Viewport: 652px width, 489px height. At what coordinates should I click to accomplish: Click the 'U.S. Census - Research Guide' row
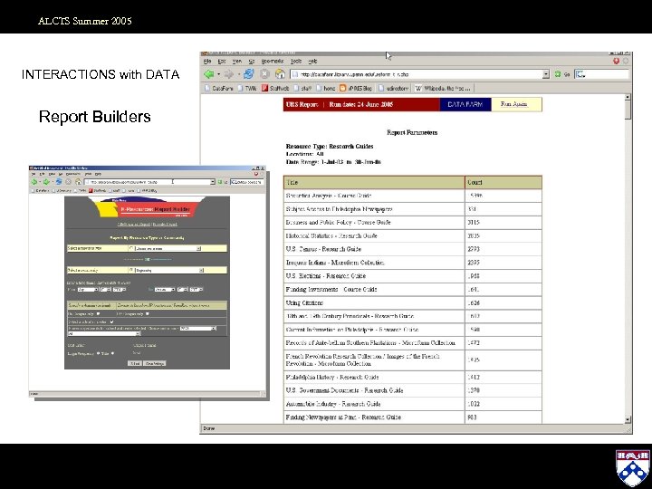click(x=413, y=249)
